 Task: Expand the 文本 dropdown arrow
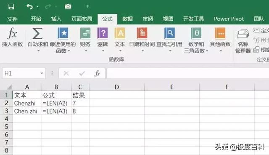(120, 51)
